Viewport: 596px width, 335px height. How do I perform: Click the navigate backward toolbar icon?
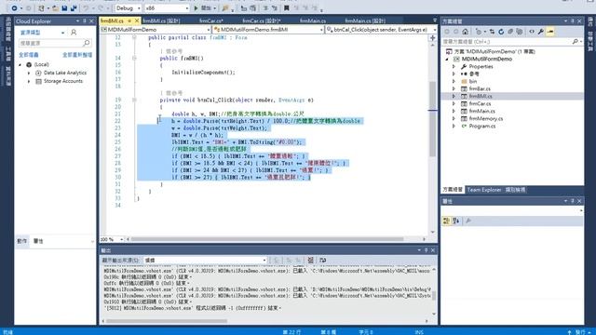coord(14,8)
